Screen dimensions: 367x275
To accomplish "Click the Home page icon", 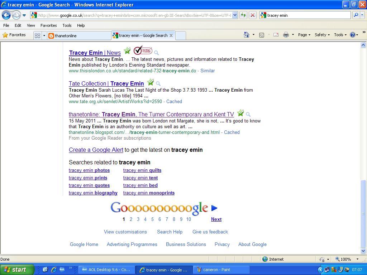I will pos(247,35).
